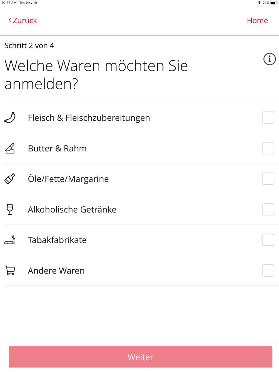279x372 pixels.
Task: Check the Andere Waren checkbox
Action: click(x=268, y=270)
